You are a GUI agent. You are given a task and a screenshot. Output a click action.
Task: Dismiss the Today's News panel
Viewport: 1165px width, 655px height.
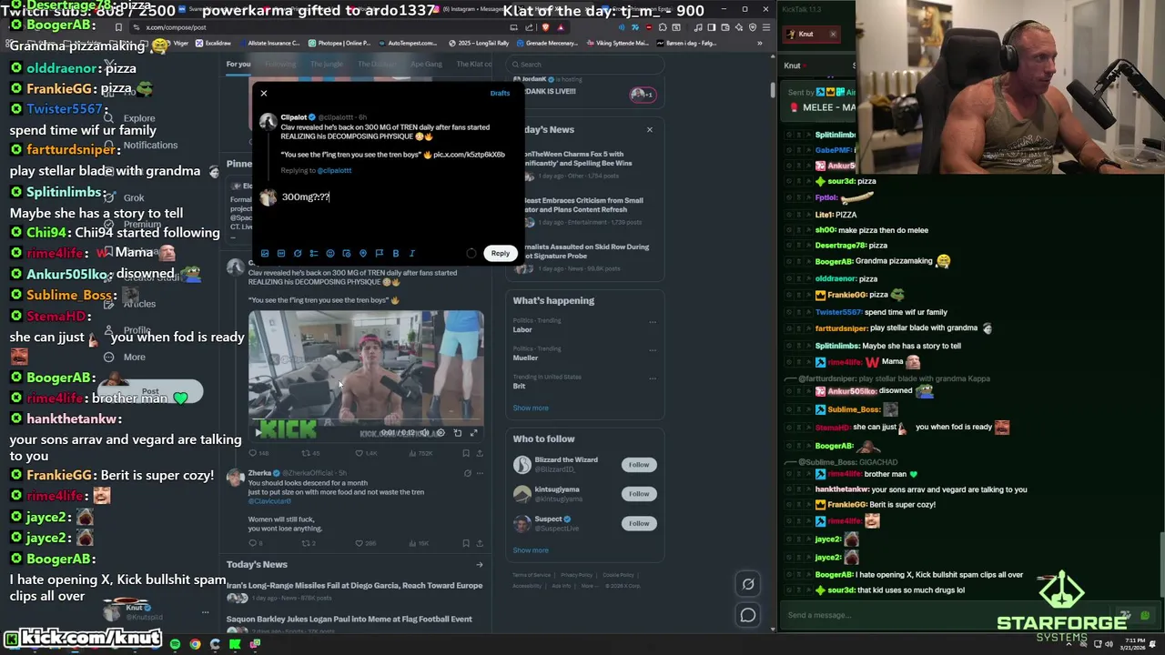coord(650,129)
